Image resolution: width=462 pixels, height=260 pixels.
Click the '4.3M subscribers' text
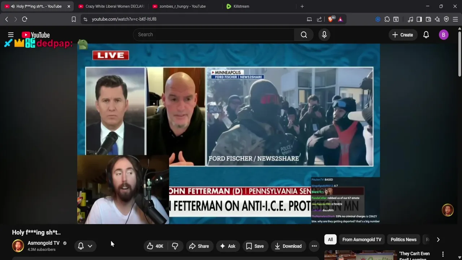tap(42, 250)
